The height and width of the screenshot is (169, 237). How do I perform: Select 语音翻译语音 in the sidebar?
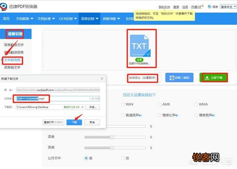click(14, 52)
